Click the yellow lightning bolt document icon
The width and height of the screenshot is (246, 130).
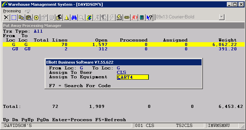119,17
